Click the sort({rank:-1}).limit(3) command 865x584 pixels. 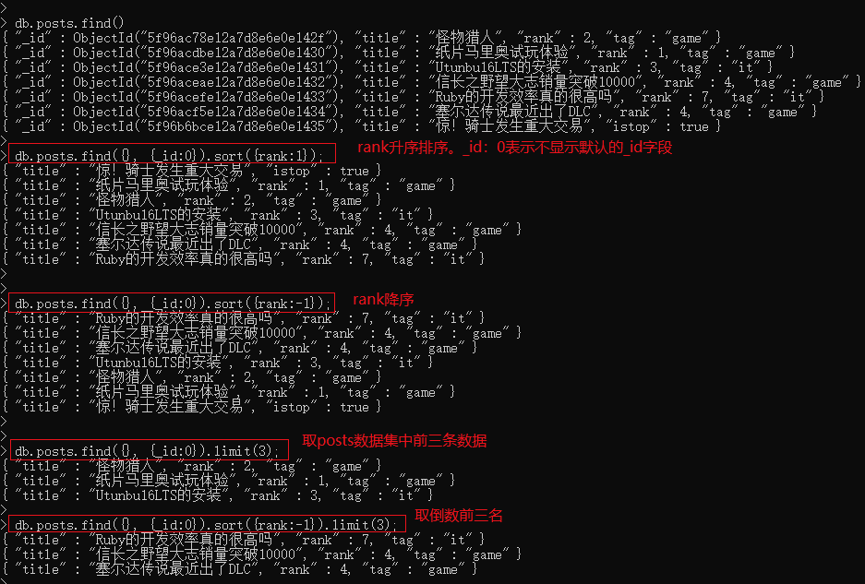pyautogui.click(x=208, y=524)
